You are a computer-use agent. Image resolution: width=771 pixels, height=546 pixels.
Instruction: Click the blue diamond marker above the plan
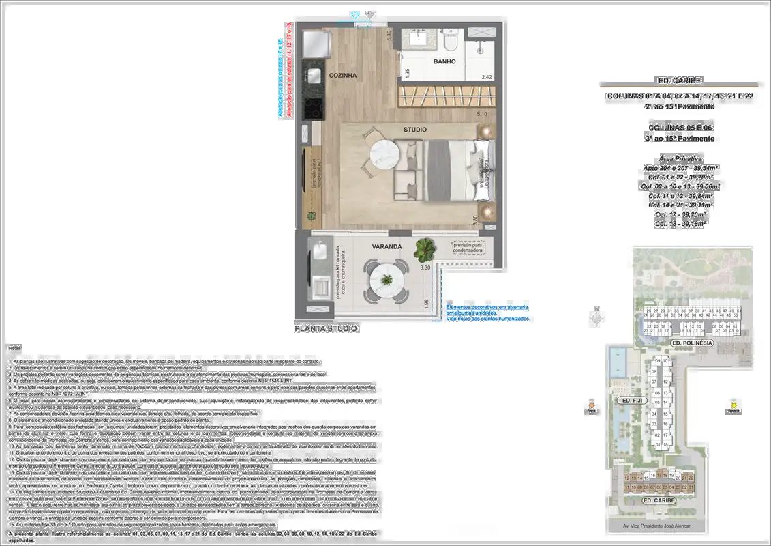tap(355, 15)
